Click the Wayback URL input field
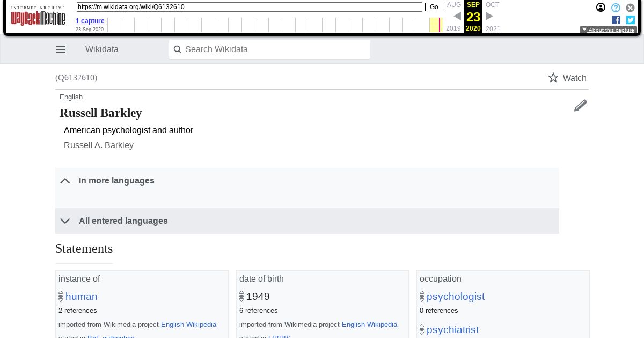 click(x=250, y=7)
